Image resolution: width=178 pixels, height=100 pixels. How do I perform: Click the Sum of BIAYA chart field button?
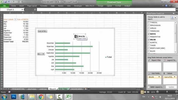(42, 31)
